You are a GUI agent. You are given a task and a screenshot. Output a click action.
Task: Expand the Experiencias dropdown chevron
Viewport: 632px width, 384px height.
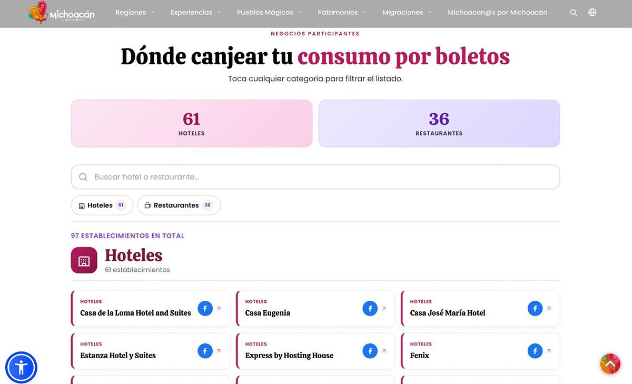pyautogui.click(x=219, y=13)
